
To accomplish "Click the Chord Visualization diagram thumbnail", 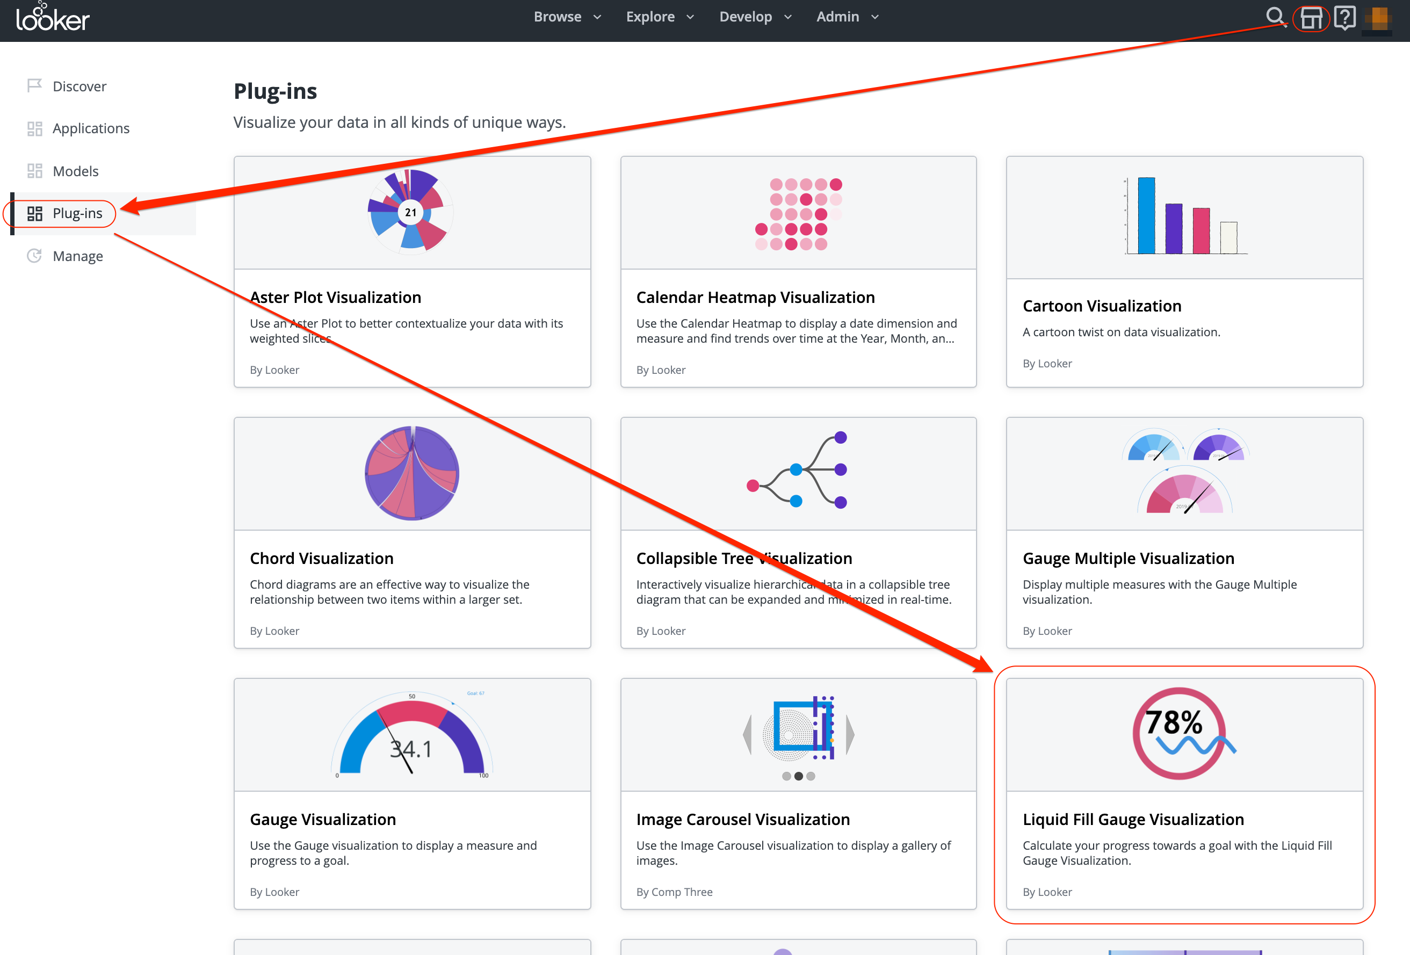I will point(412,473).
